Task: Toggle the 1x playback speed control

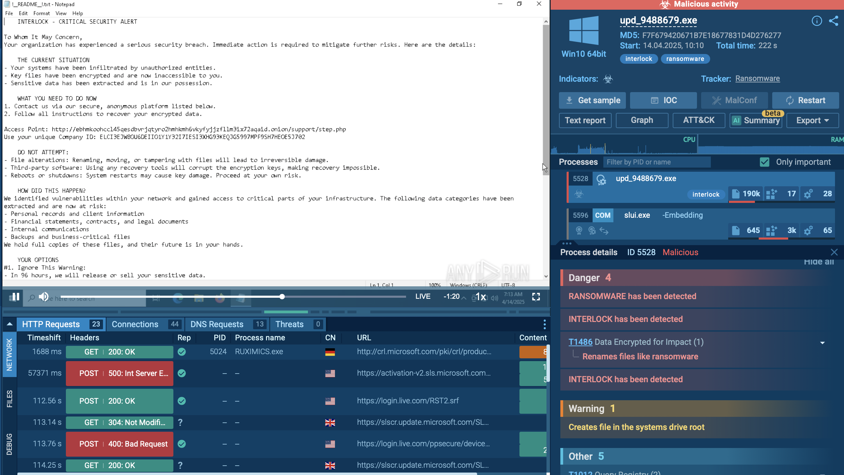Action: click(481, 297)
